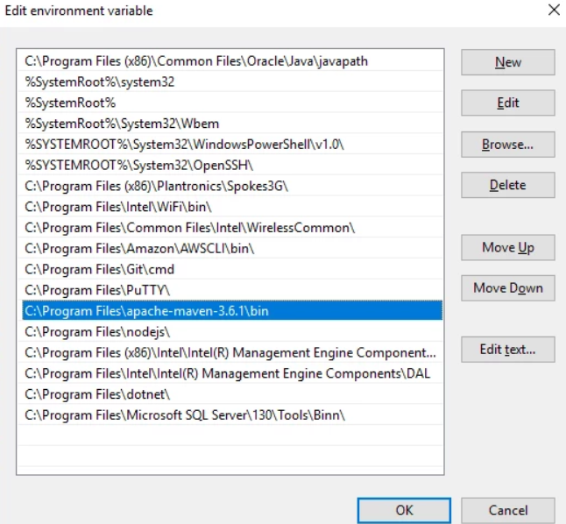Select the Oracle Java javapath entry
The height and width of the screenshot is (524, 566).
[x=230, y=61]
